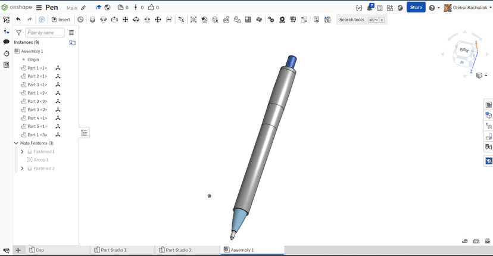493x256 pixels.
Task: Expand the Fastened 1 mate
Action: (x=22, y=152)
